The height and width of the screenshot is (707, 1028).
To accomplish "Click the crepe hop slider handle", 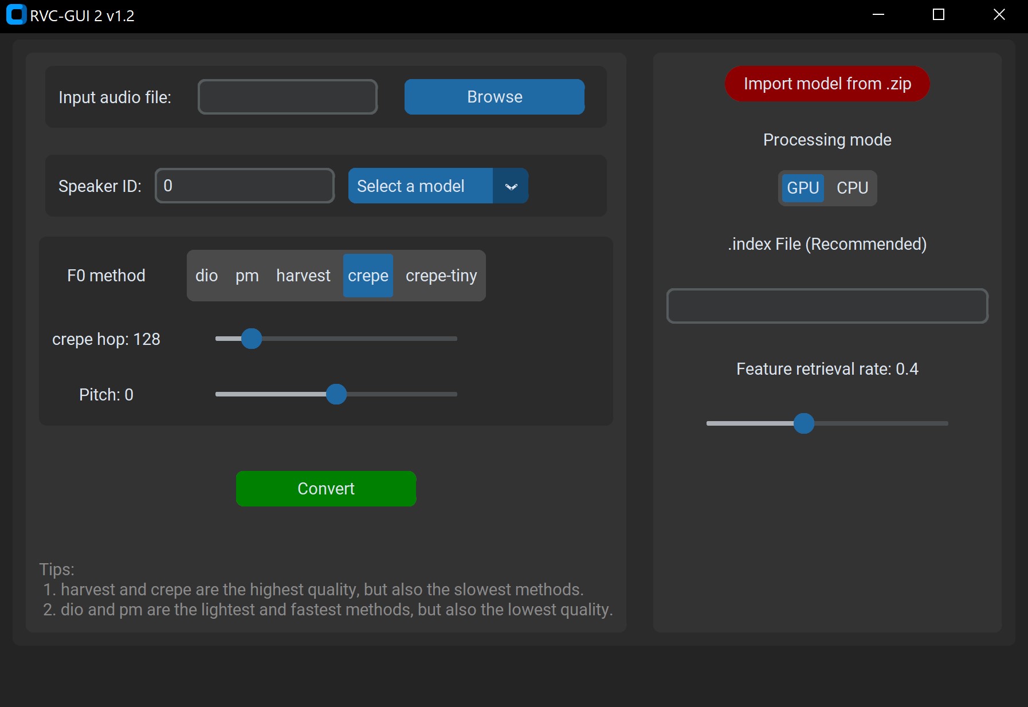I will (251, 339).
